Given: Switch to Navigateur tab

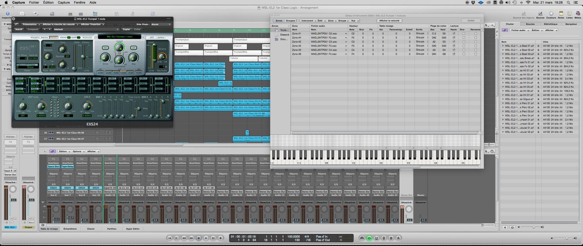Looking at the screenshot, I should click(571, 24).
